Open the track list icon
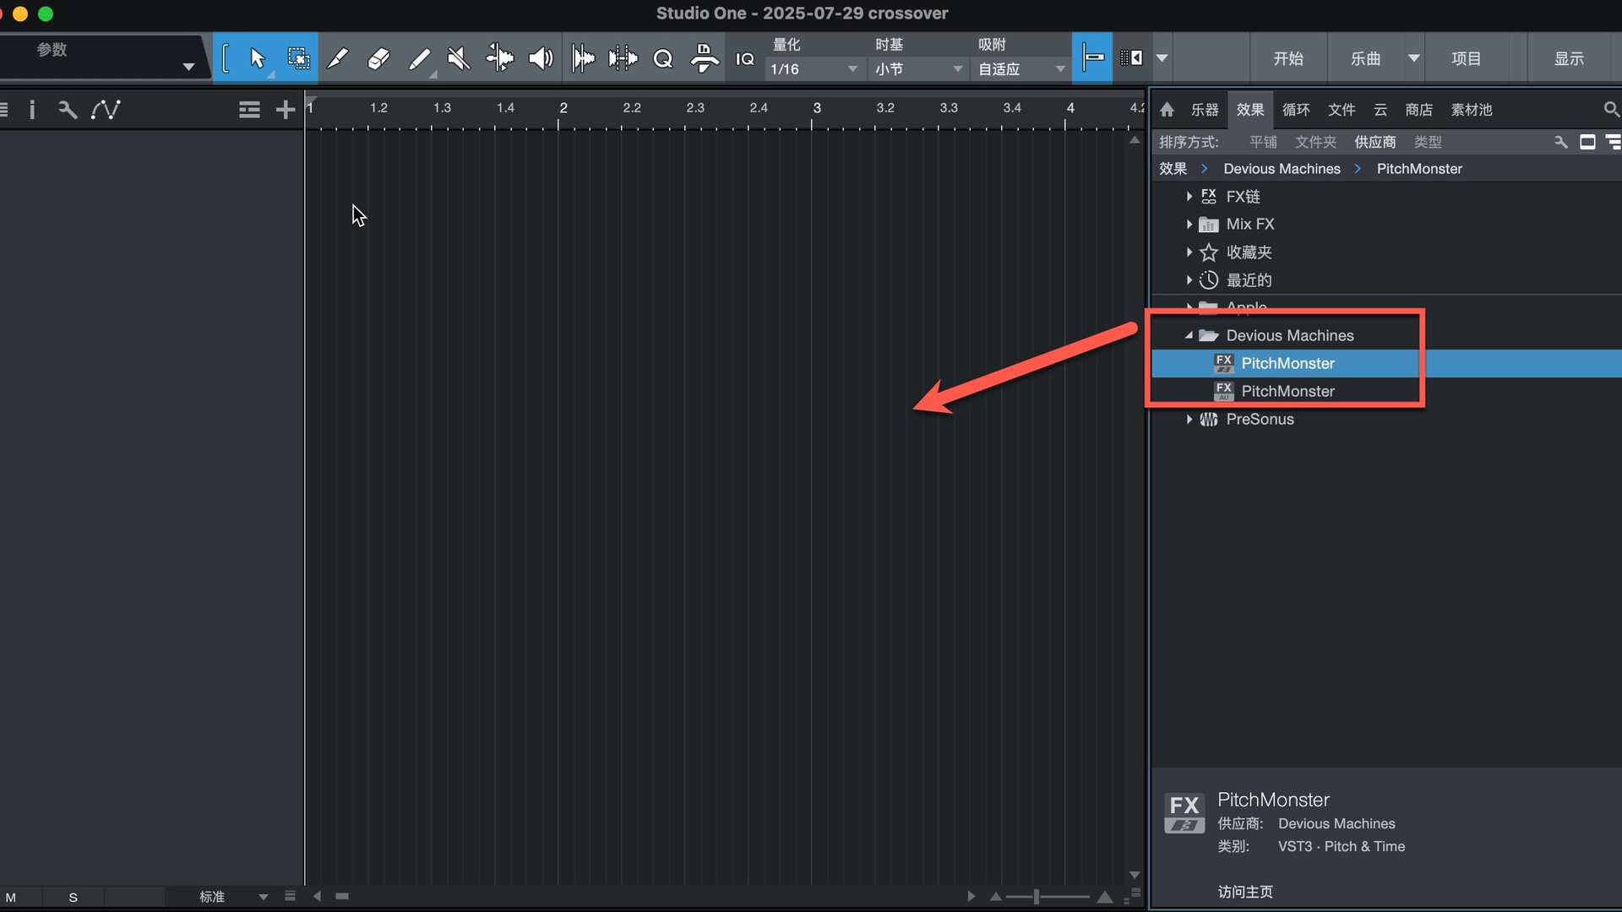 249,109
